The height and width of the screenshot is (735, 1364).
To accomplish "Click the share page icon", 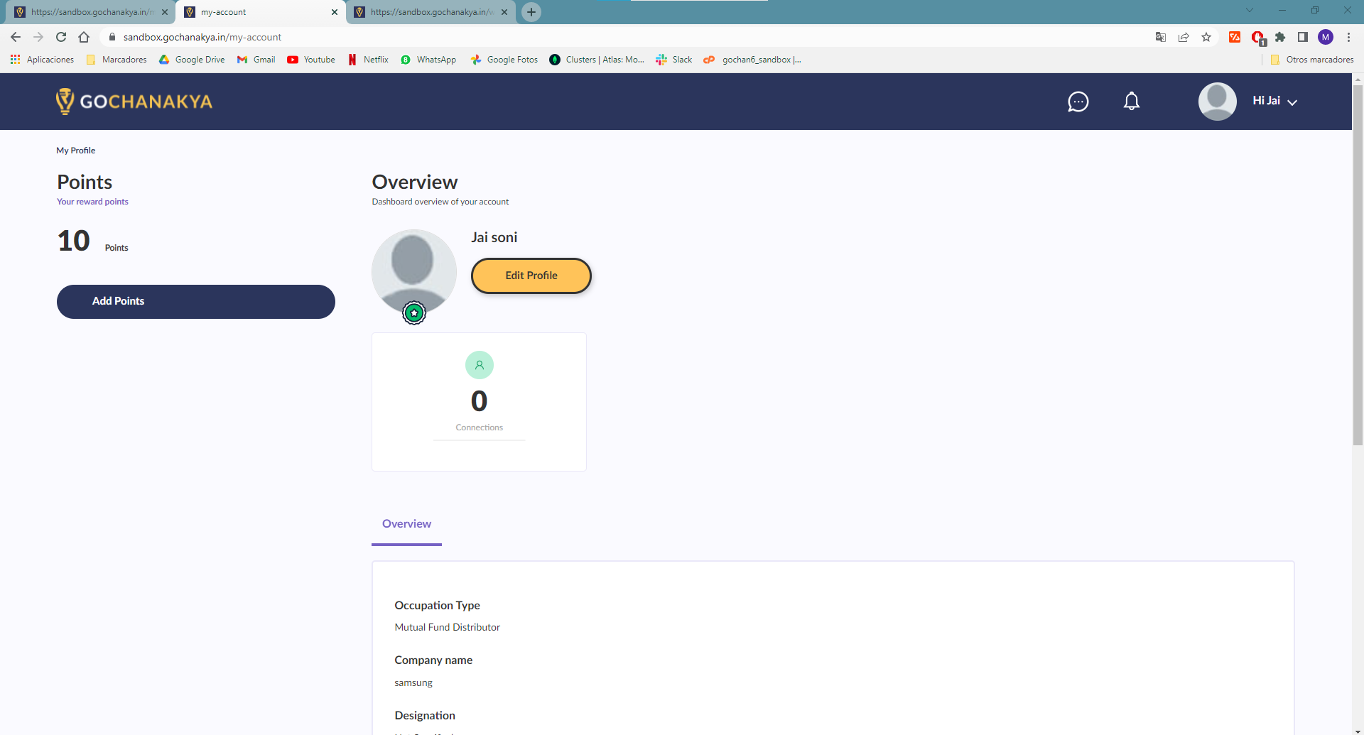I will 1184,37.
